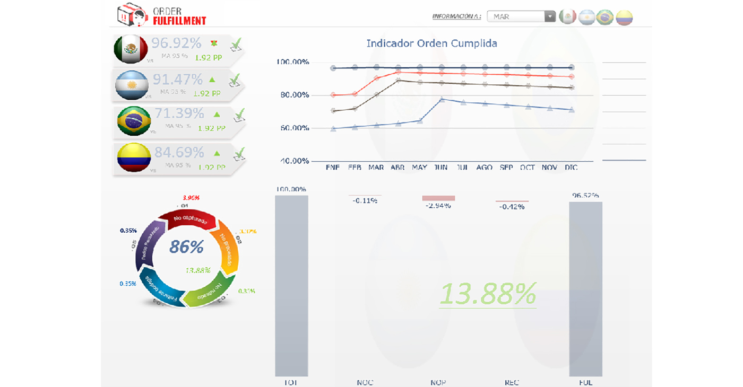Screen dimensions: 743x387
Task: Click the Order Fulfillment logo
Action: pyautogui.click(x=162, y=14)
